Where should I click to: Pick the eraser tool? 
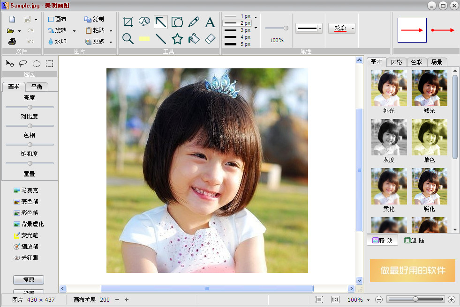point(210,39)
